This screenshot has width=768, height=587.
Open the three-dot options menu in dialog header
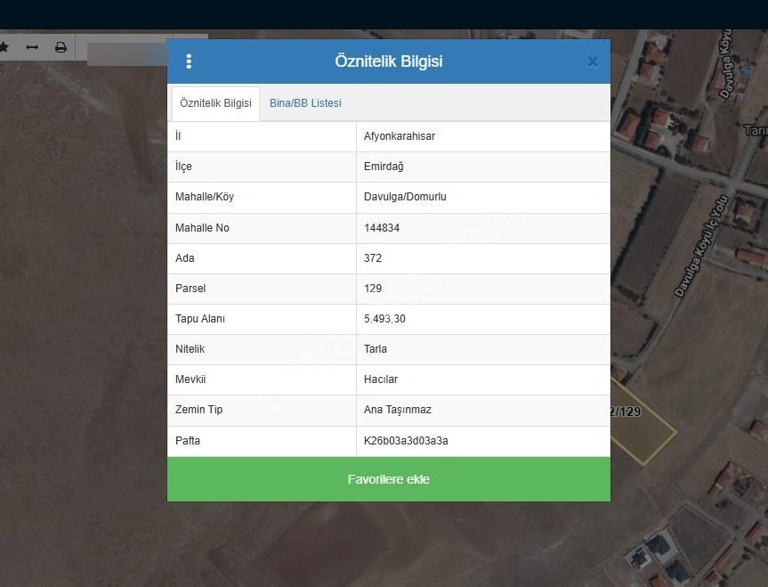click(x=189, y=61)
